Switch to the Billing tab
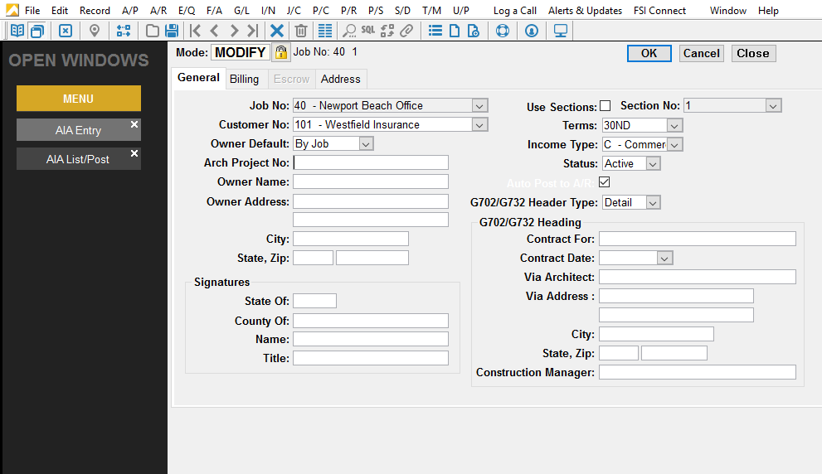 (245, 79)
